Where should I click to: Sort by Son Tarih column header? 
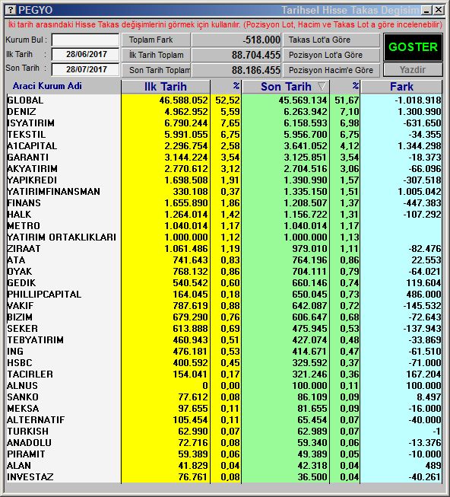pos(286,87)
